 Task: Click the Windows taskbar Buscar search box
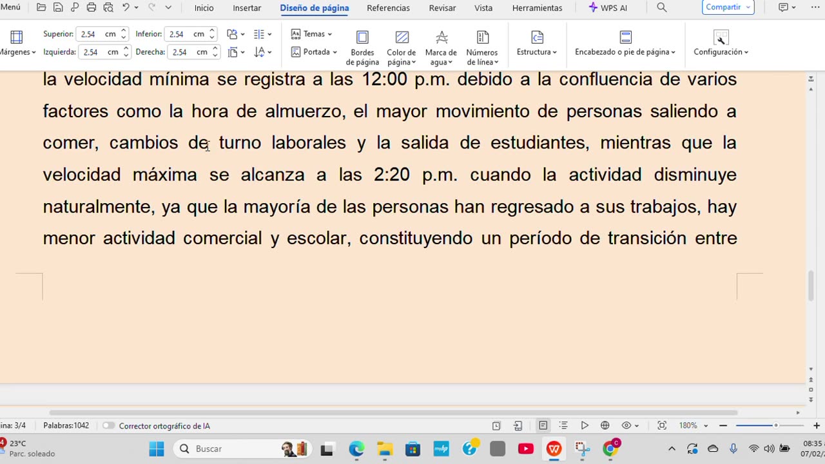click(244, 449)
